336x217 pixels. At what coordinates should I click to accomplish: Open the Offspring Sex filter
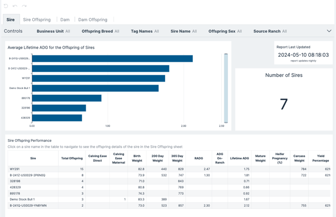225,31
